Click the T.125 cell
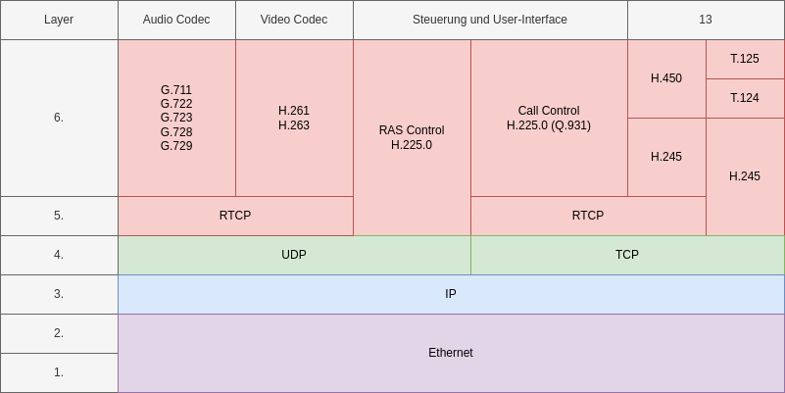This screenshot has width=785, height=393. (x=745, y=59)
